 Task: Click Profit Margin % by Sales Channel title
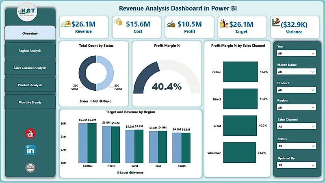coord(238,46)
